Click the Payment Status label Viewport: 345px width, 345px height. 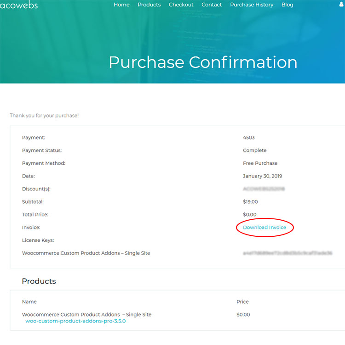[x=42, y=150]
